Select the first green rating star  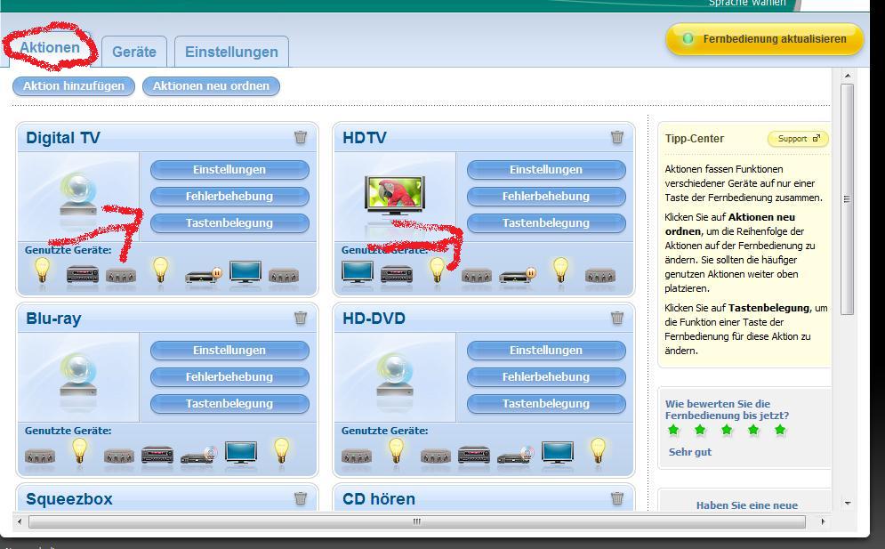point(673,431)
